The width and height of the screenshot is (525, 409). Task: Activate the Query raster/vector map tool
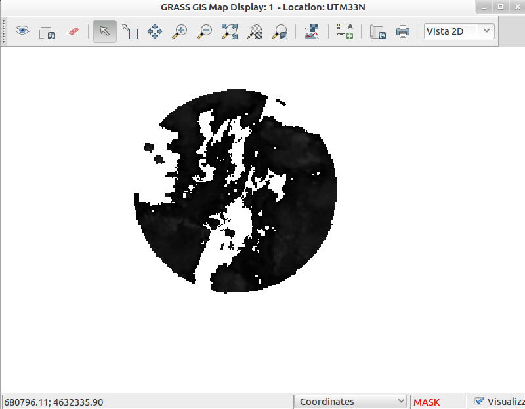130,31
